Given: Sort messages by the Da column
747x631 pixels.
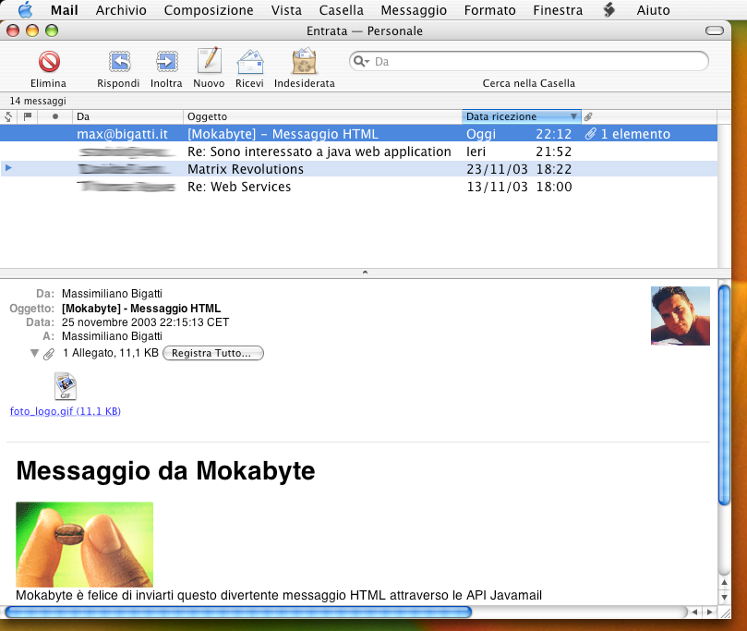Looking at the screenshot, I should click(x=127, y=116).
